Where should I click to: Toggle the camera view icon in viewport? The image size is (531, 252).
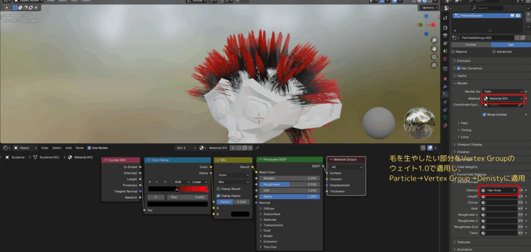pos(434,57)
